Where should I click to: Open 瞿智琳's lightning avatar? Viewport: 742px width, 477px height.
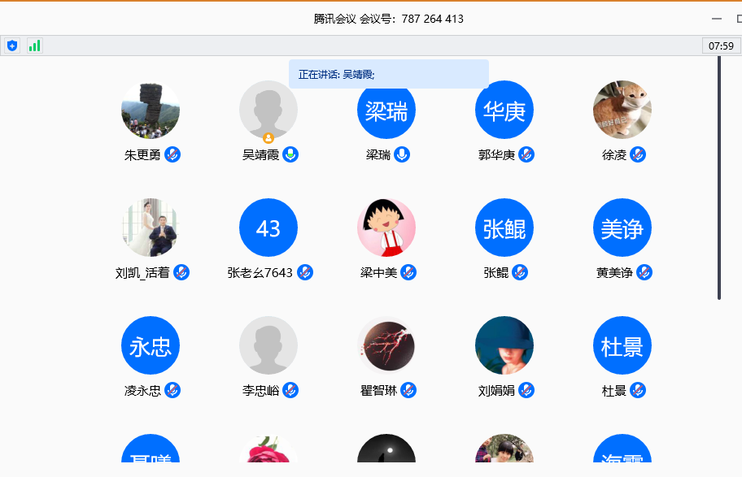[386, 345]
